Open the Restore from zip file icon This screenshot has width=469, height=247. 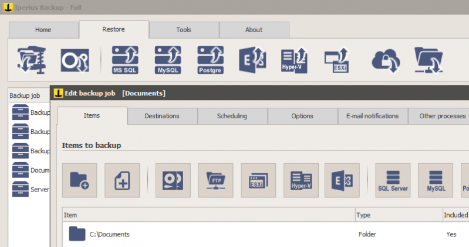point(32,60)
